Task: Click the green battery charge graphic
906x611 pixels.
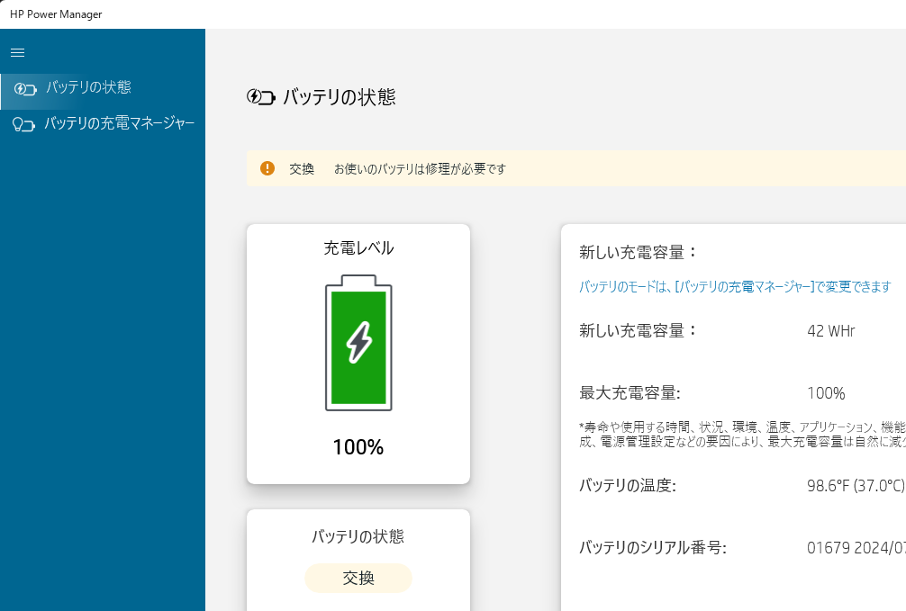Action: coord(358,346)
